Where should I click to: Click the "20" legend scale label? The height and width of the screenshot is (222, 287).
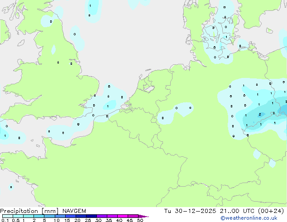(x=77, y=220)
